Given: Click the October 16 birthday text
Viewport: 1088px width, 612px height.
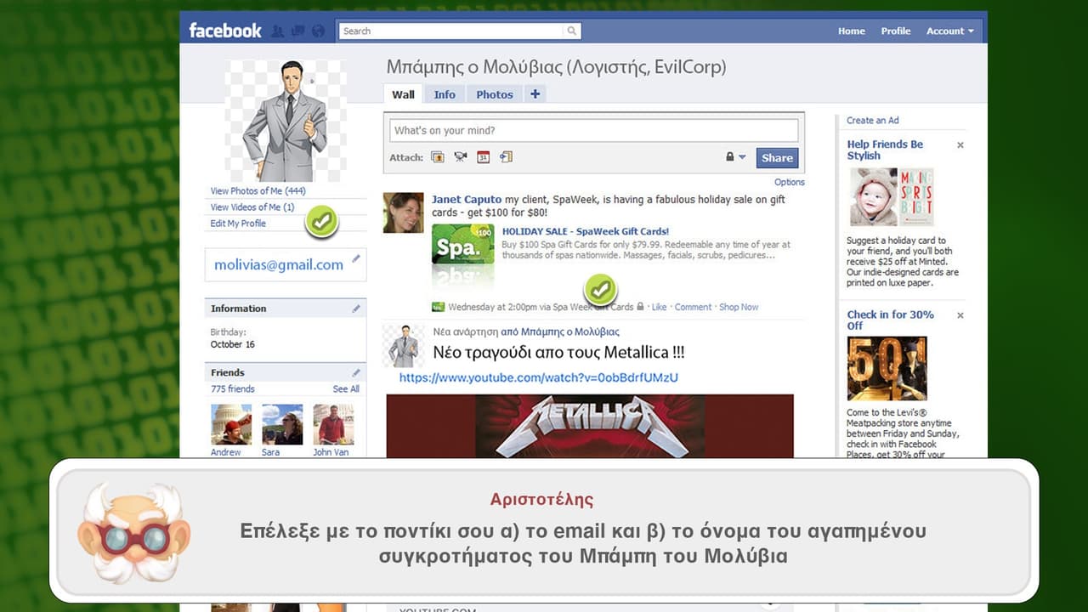Looking at the screenshot, I should (233, 345).
